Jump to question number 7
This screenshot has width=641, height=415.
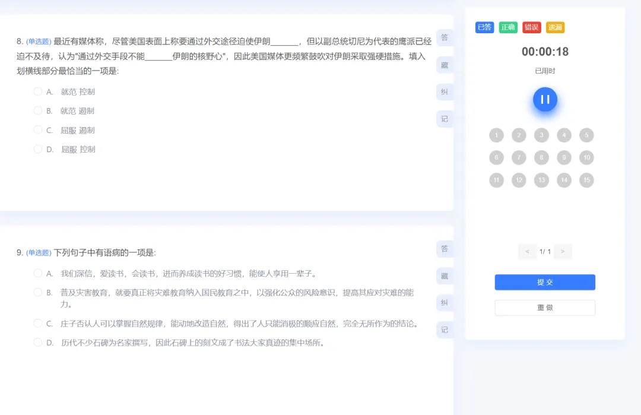pyautogui.click(x=519, y=157)
